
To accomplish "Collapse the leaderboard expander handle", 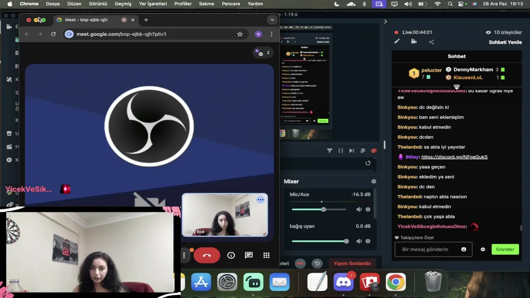I will (x=457, y=87).
